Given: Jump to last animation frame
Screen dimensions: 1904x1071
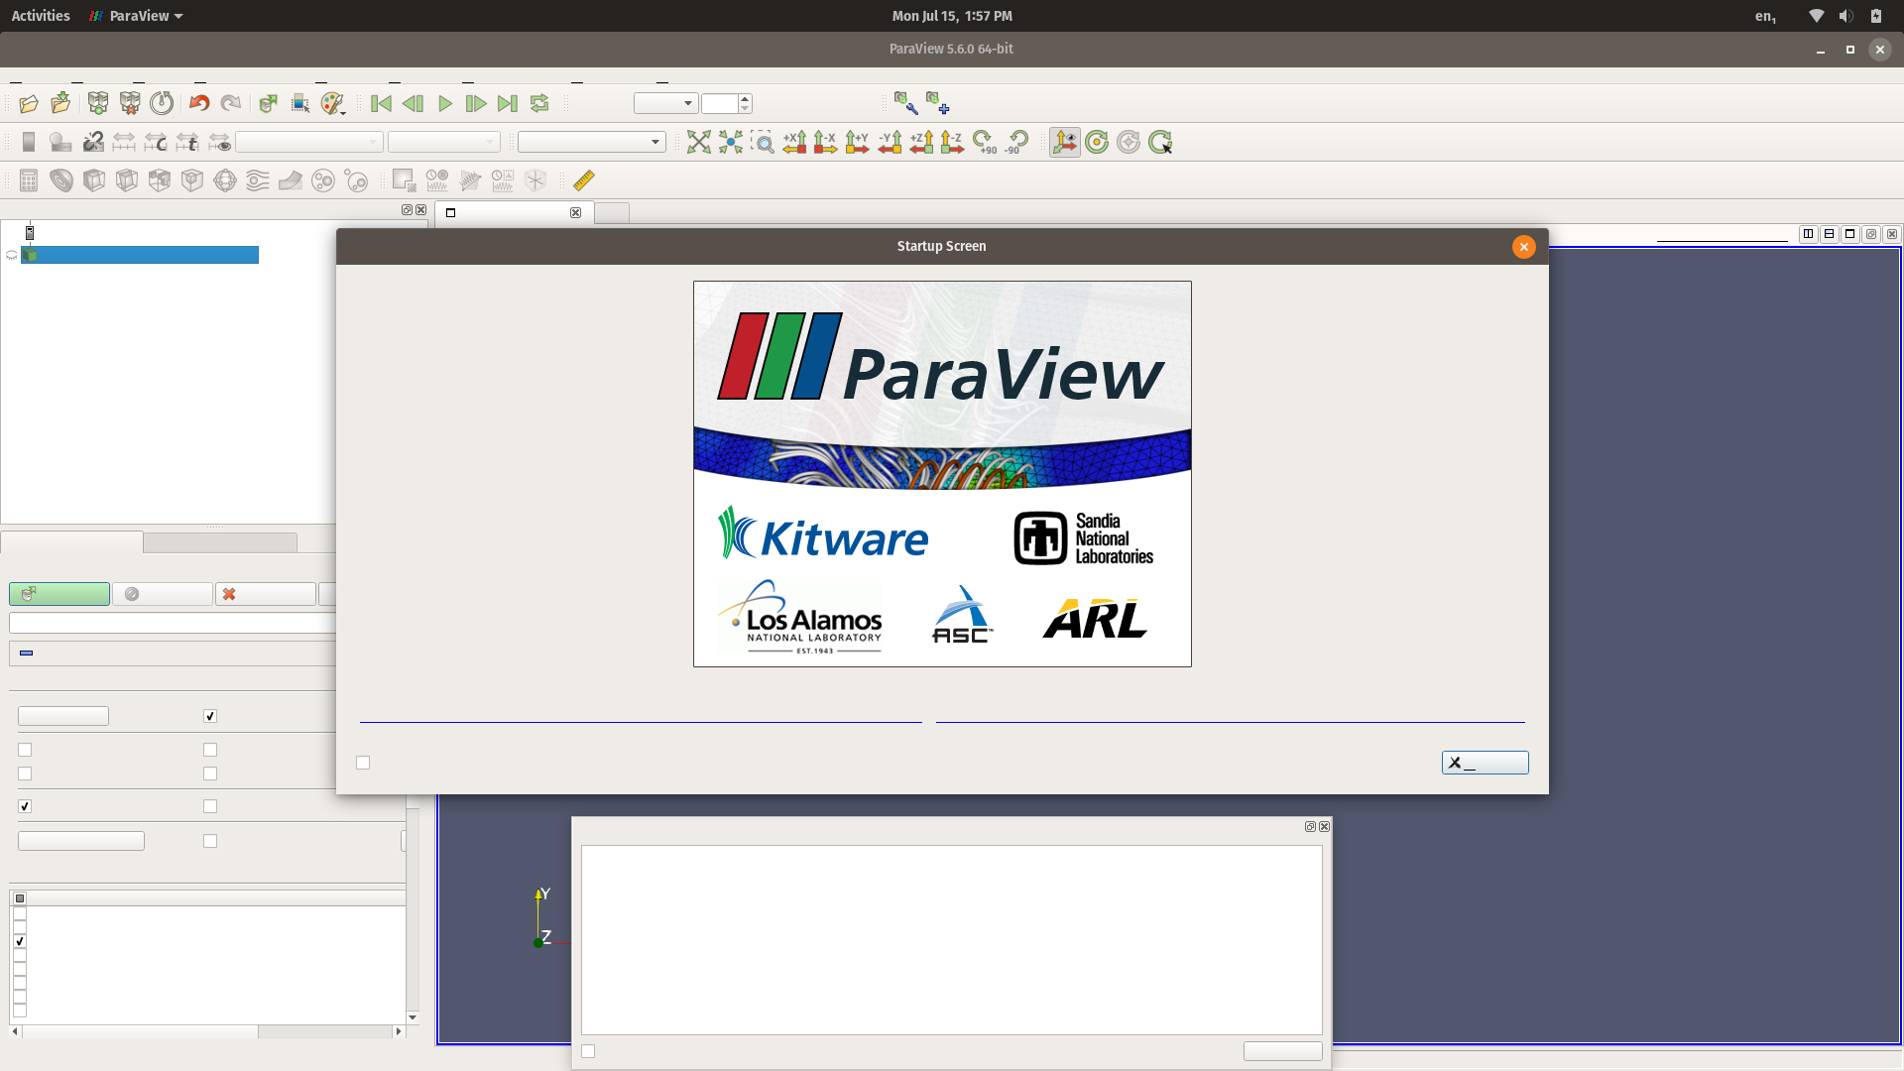Looking at the screenshot, I should click(x=508, y=103).
